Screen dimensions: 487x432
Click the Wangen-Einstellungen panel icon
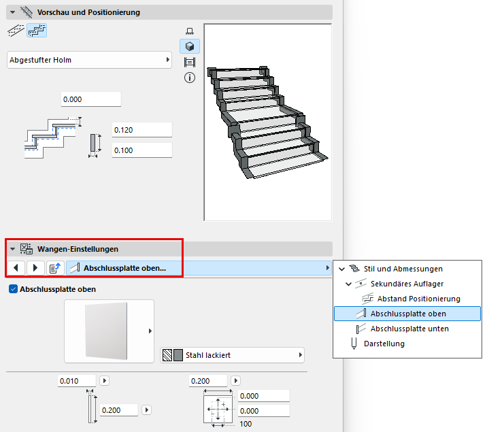(x=27, y=249)
